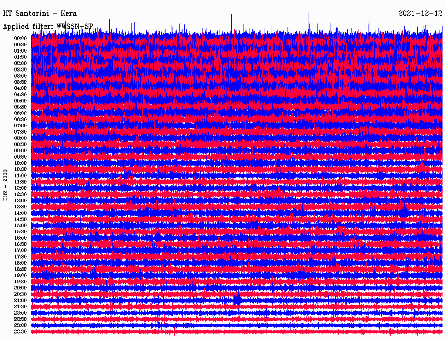The height and width of the screenshot is (340, 446).
Task: Click the 00:00 time label
Action: point(20,38)
